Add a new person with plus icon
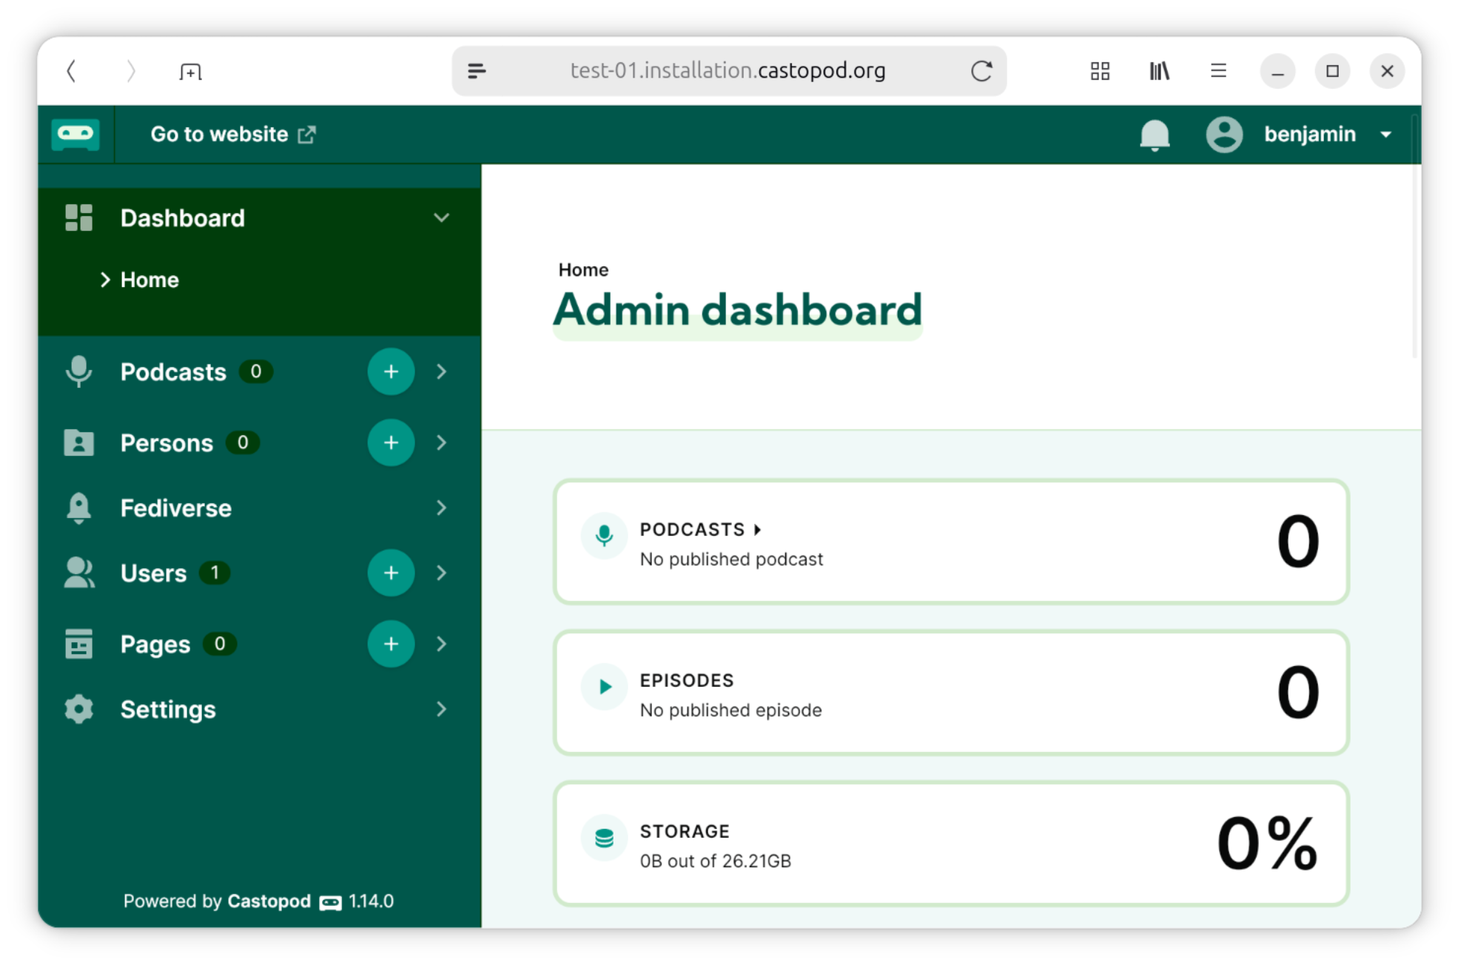The image size is (1458, 965). pos(391,443)
